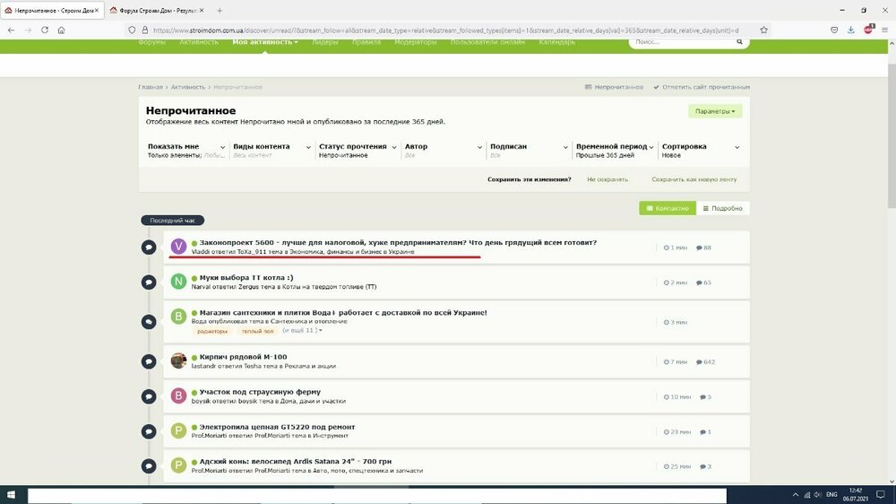Viewport: 896px width, 504px height.
Task: Expand '(и ещё 11)' tags list
Action: tap(302, 331)
